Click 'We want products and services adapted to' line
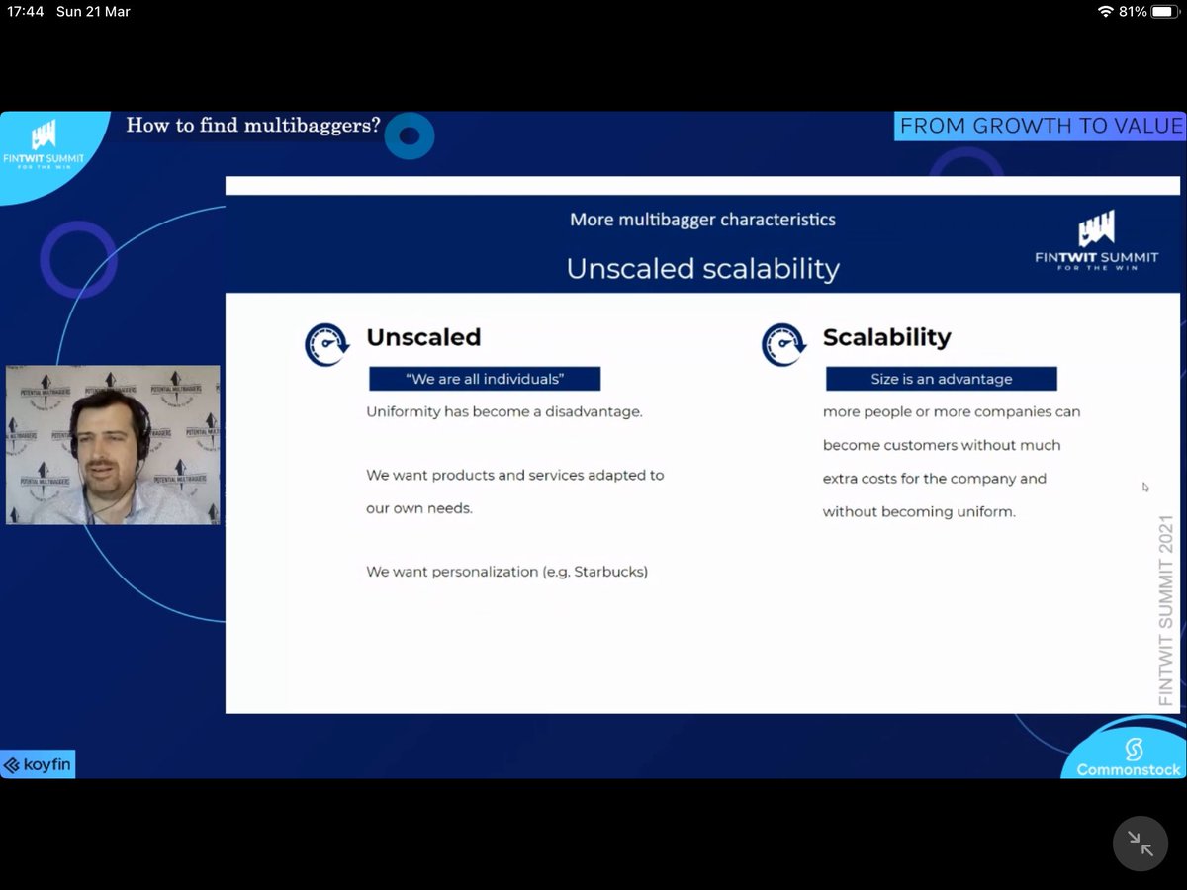The width and height of the screenshot is (1187, 890). [514, 476]
